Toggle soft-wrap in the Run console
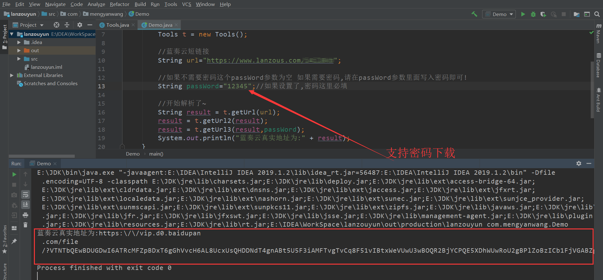603x280 pixels. pos(25,195)
